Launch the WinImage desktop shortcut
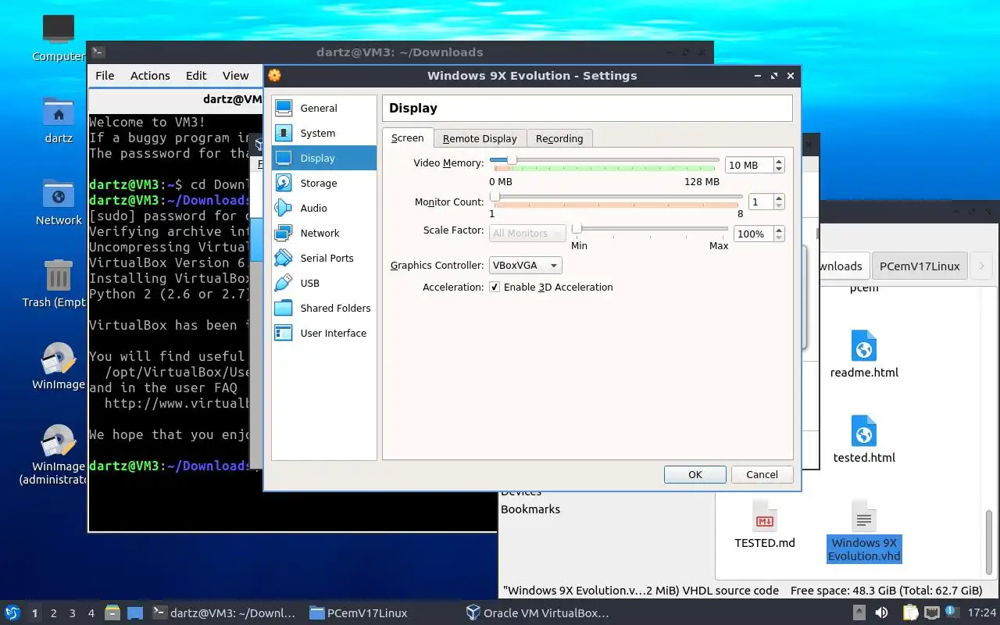The image size is (1000, 625). click(x=59, y=366)
